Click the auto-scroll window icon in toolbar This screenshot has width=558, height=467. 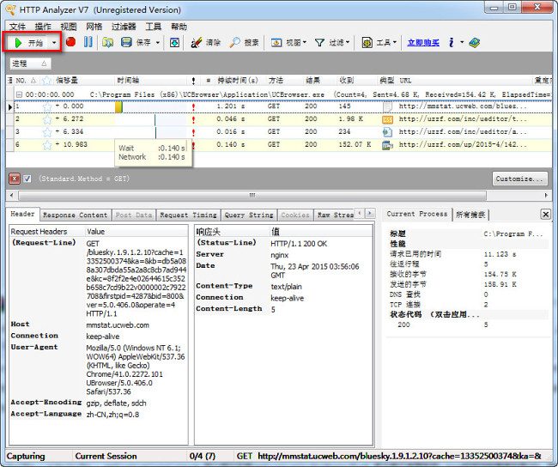click(174, 42)
